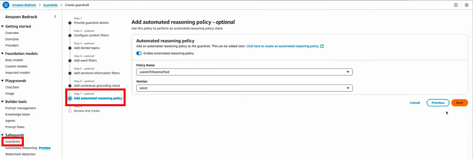
Task: Open the hamburger navigation menu icon
Action: [6, 5]
